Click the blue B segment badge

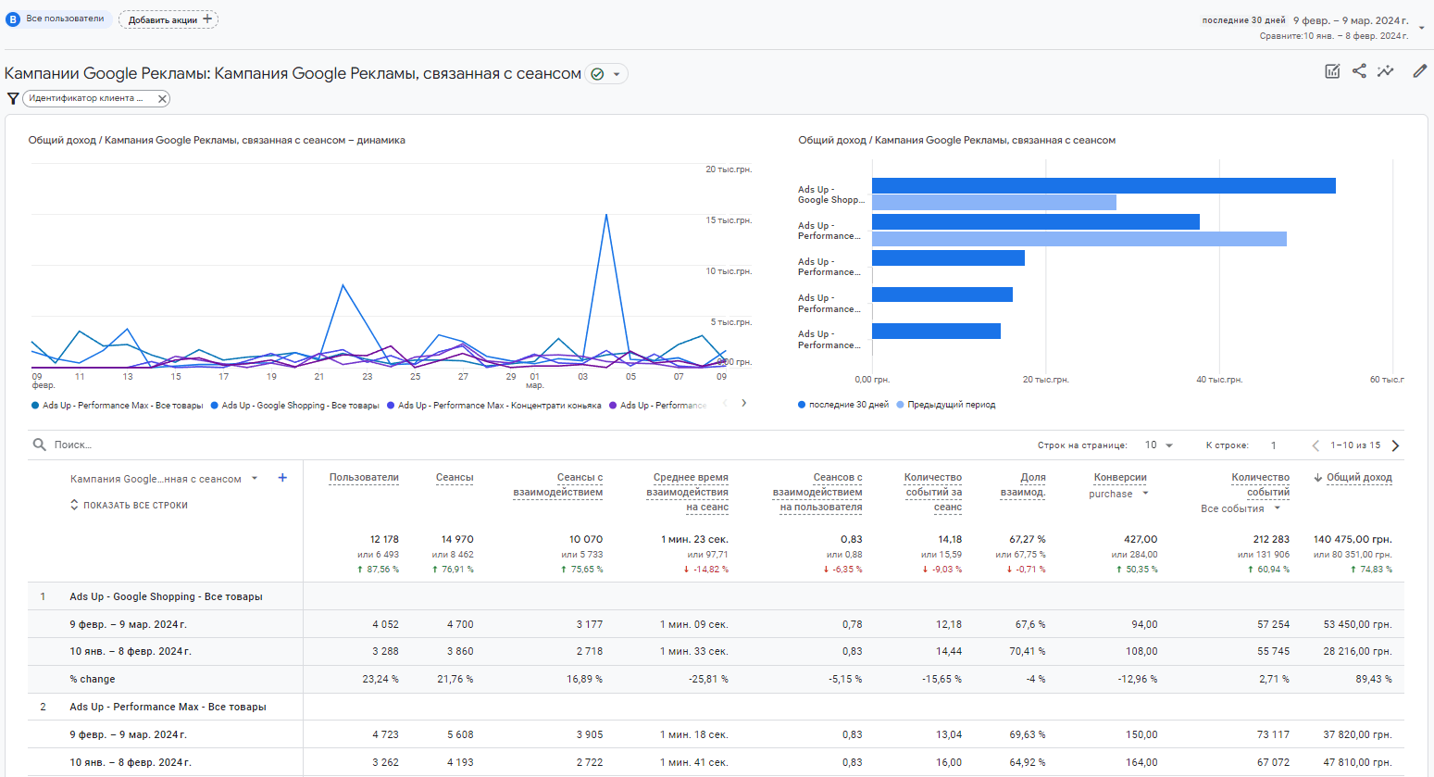[13, 19]
